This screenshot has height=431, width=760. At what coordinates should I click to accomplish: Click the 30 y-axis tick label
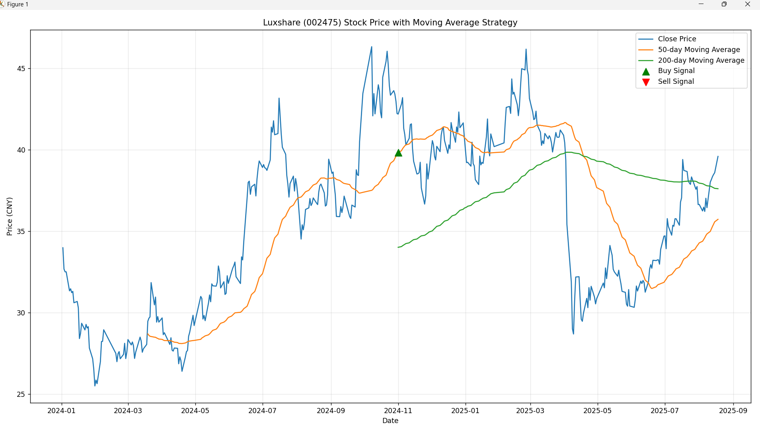point(21,313)
